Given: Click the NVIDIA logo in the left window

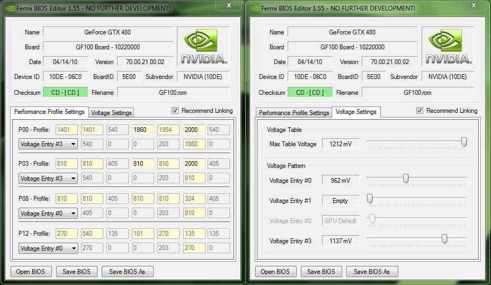Looking at the screenshot, I should pos(203,46).
